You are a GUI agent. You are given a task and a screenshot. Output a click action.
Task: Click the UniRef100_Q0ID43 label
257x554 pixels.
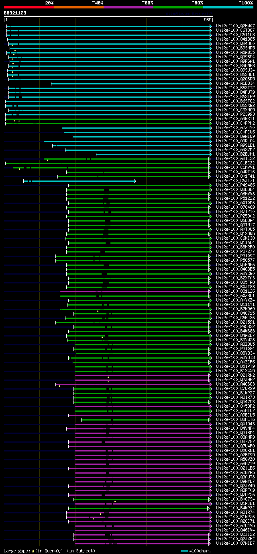point(235,424)
